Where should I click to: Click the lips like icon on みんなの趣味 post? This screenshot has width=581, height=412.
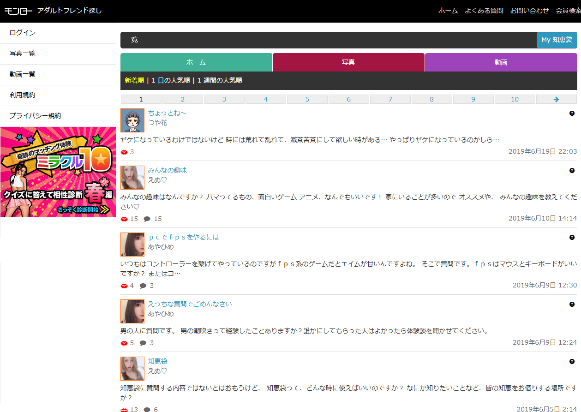[x=124, y=219]
